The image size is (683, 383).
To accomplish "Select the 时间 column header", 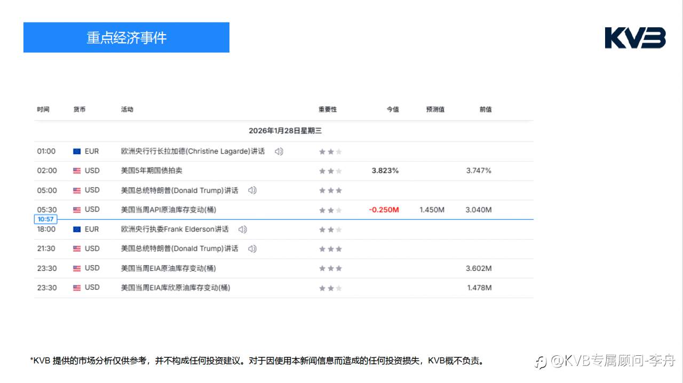I will pos(43,109).
